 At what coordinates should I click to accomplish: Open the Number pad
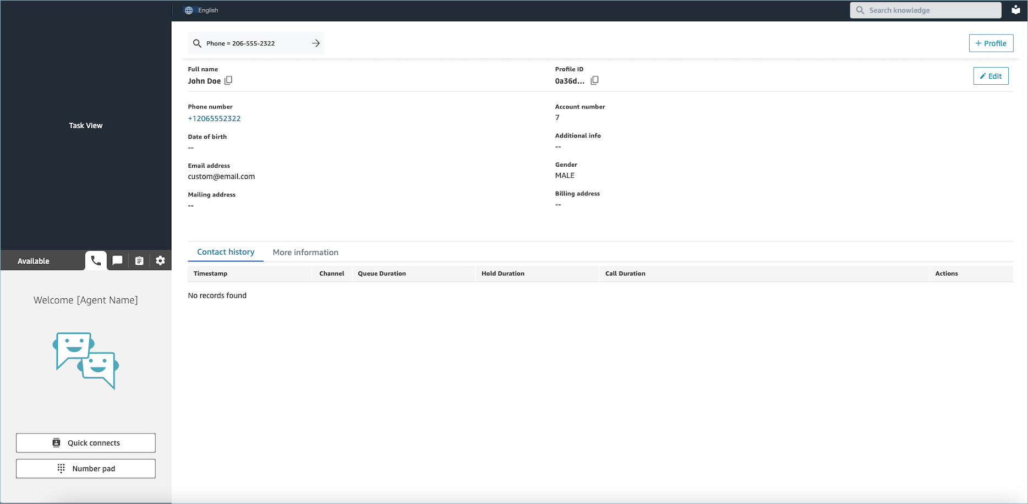tap(86, 469)
